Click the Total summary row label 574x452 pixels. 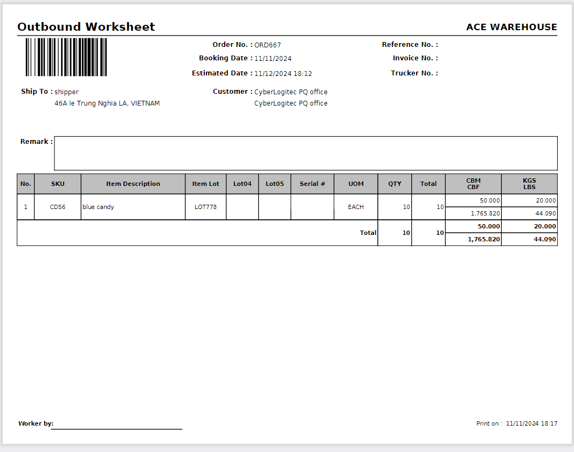368,233
